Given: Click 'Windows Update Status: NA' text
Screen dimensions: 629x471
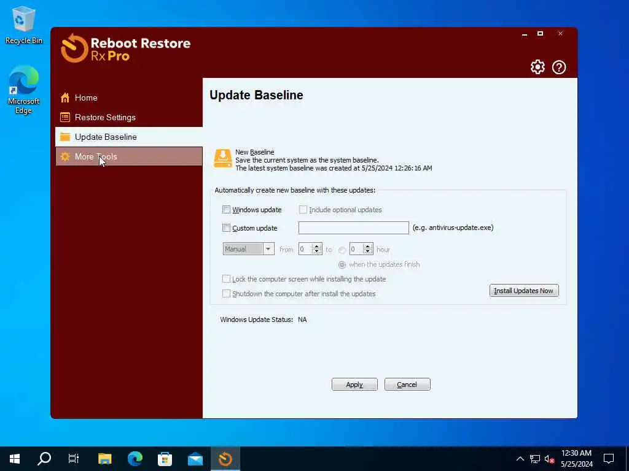Looking at the screenshot, I should pyautogui.click(x=264, y=320).
